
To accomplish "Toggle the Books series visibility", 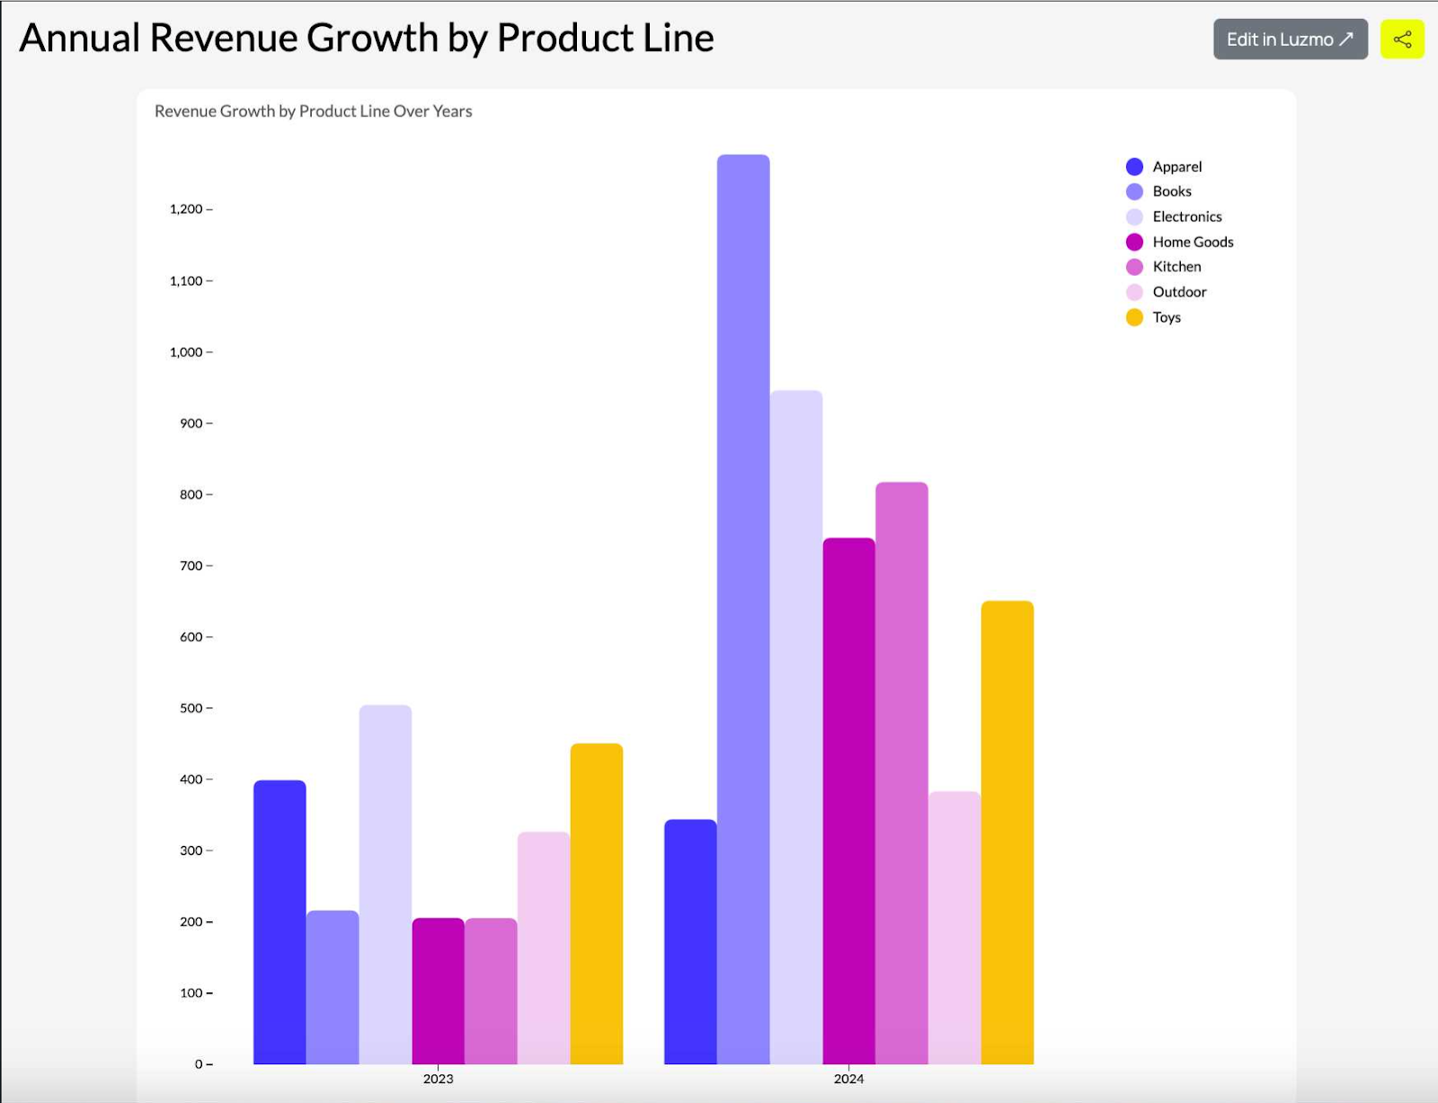I will click(1171, 191).
